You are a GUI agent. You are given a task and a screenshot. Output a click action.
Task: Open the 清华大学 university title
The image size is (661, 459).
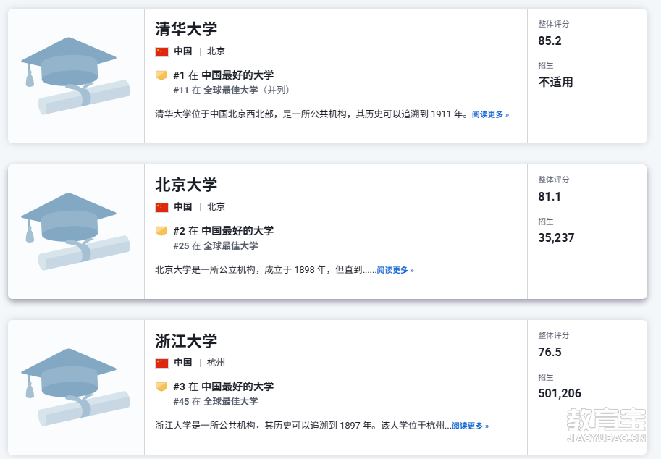[186, 29]
